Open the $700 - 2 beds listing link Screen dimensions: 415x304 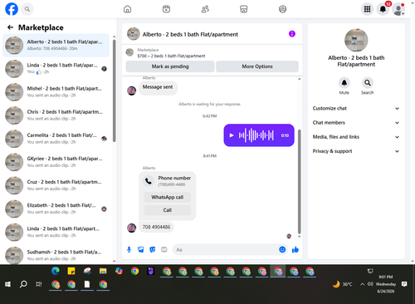click(172, 56)
